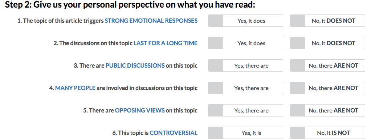Choose 'Yes, there are' for opposing views
The image size is (367, 140).
pos(245,110)
